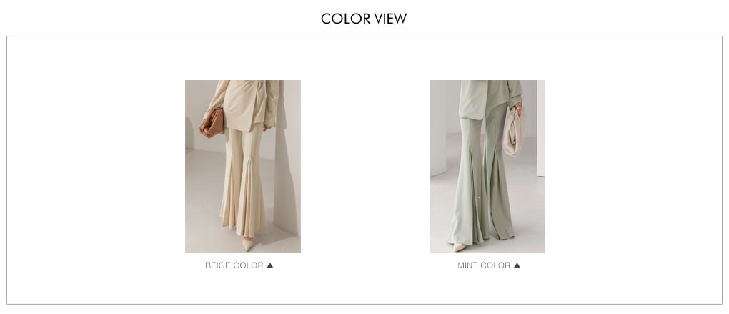Click the triangle icon beside MINT COLOR
Viewport: 729px width, 314px height.
coord(517,265)
